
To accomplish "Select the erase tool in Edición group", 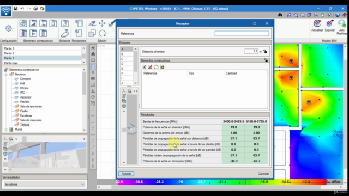I will point(92,23).
